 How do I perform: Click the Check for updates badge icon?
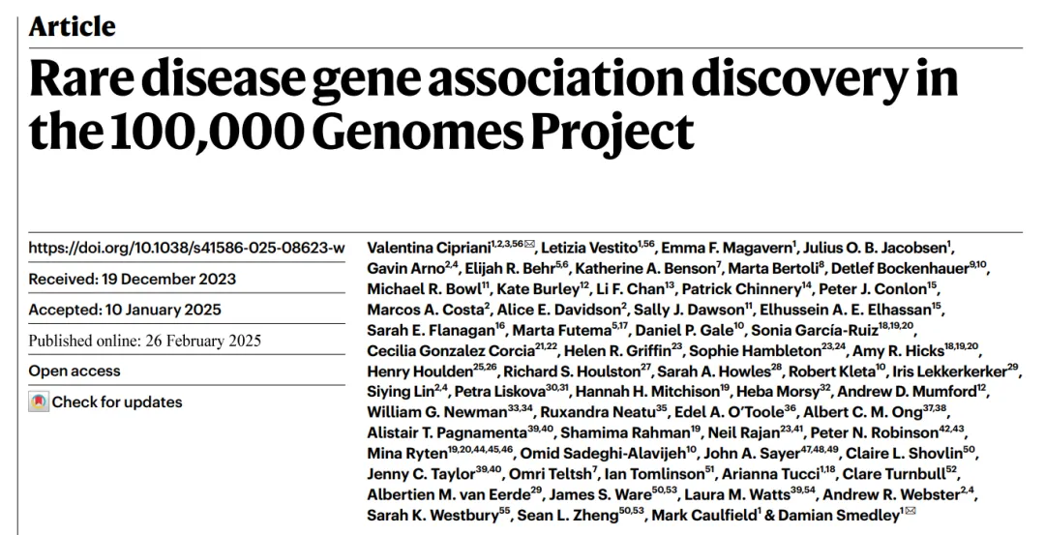[x=38, y=402]
